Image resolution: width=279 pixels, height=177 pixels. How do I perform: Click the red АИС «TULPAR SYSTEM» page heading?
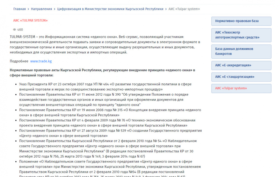pyautogui.click(x=30, y=20)
